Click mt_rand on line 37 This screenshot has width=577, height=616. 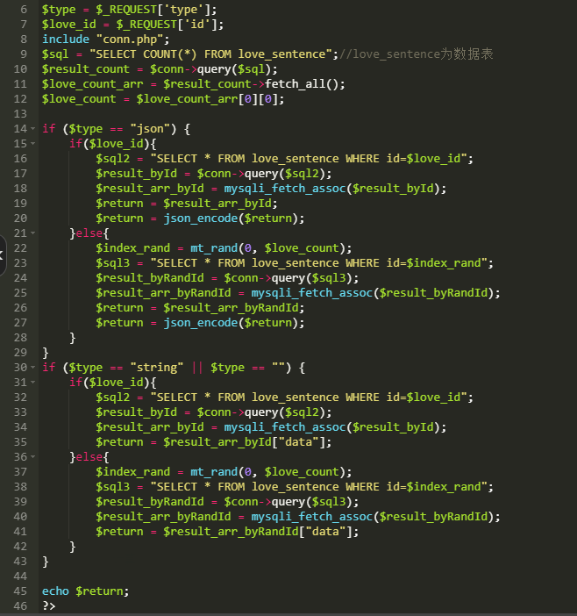[x=214, y=472]
